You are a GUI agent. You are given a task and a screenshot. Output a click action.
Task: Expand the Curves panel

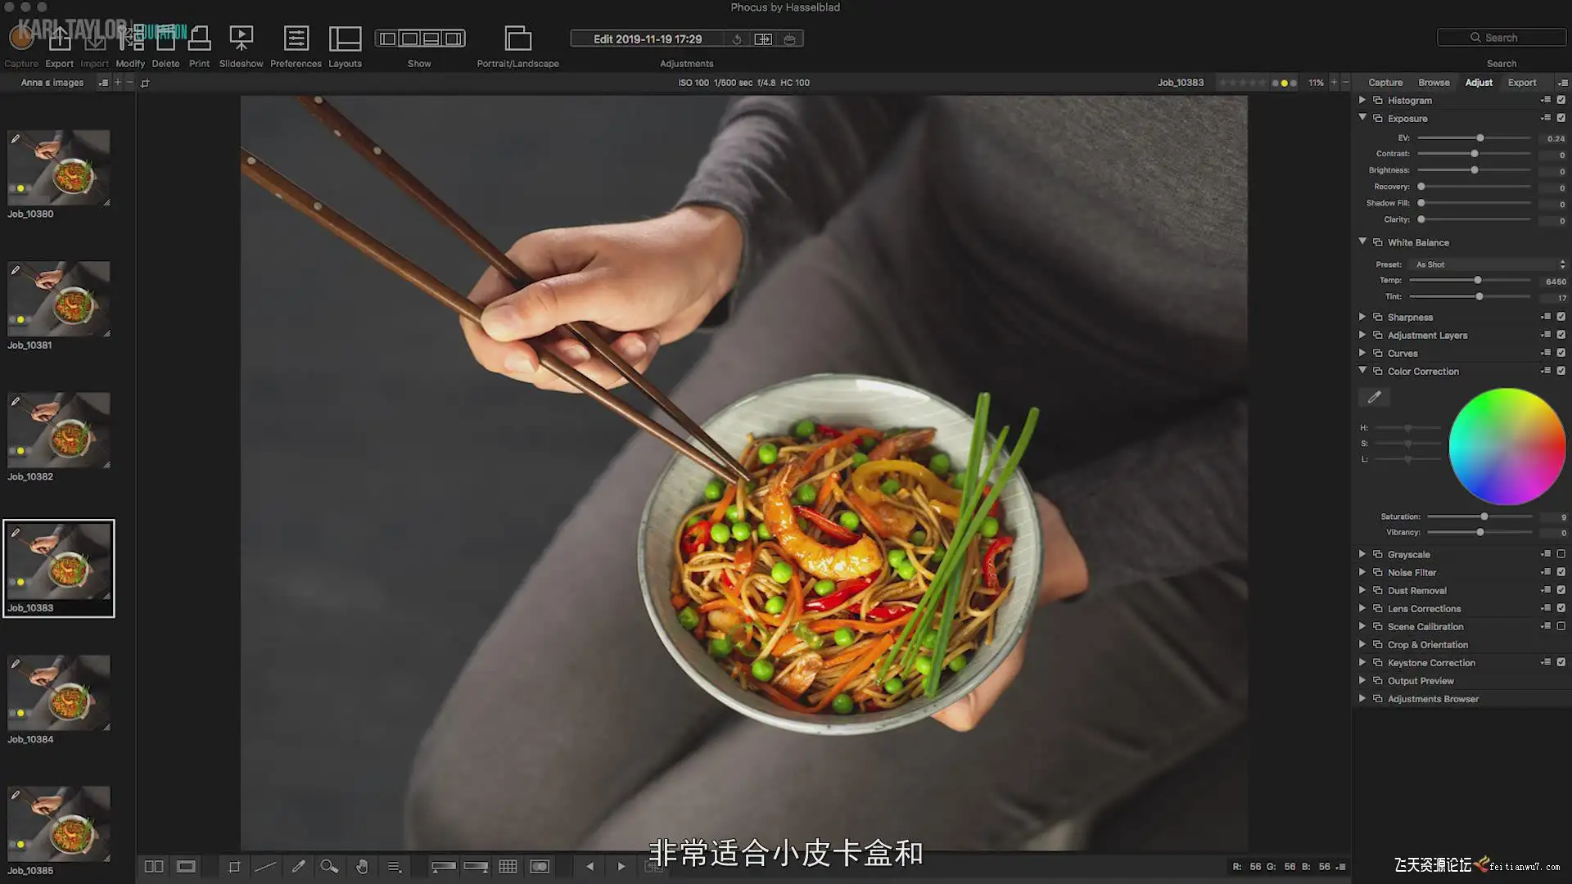[1362, 353]
